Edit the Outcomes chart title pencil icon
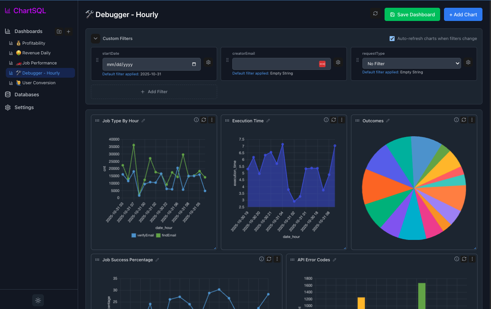The image size is (491, 309). pyautogui.click(x=388, y=121)
